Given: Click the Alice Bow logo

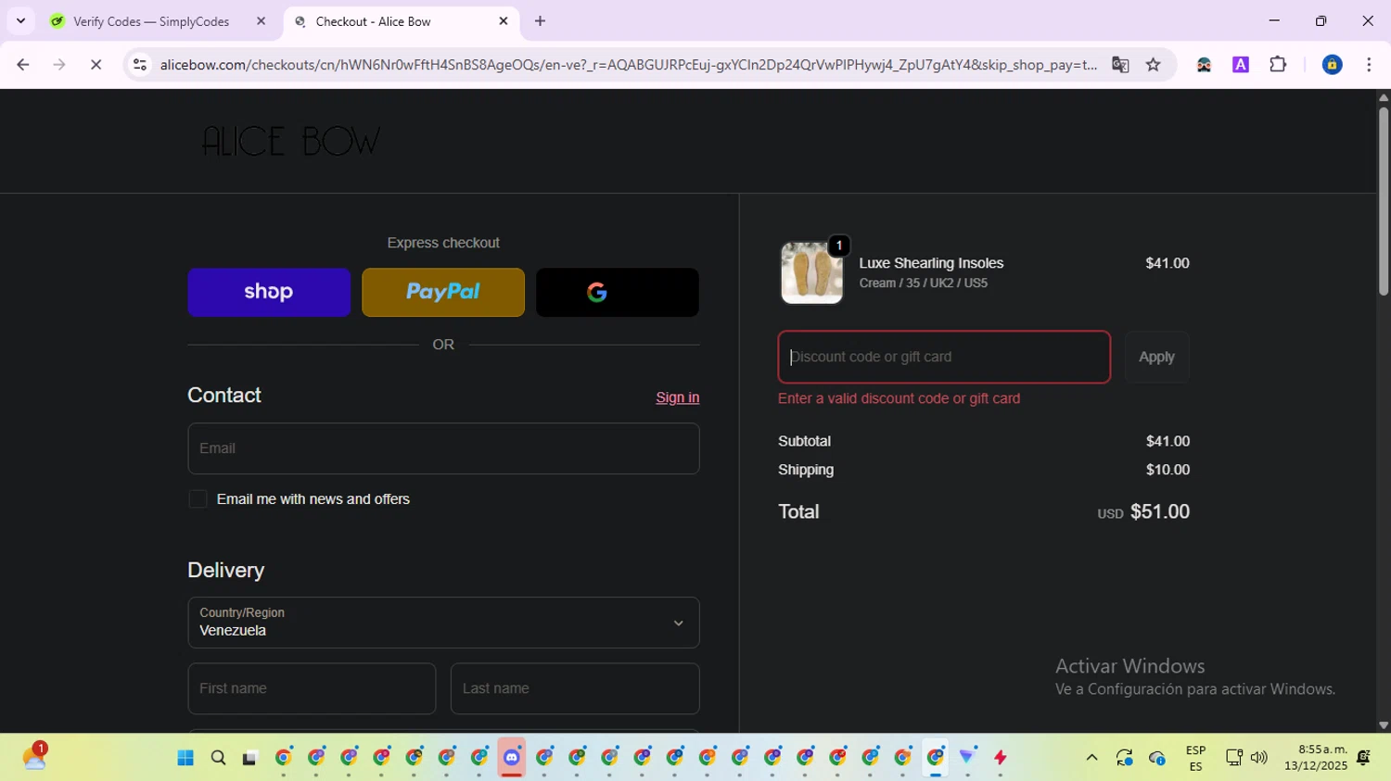Looking at the screenshot, I should tap(291, 142).
